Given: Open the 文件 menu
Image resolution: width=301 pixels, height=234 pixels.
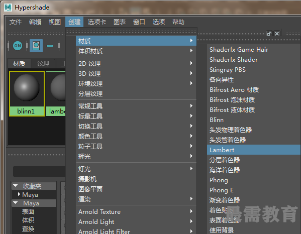Looking at the screenshot, I should [16, 22].
